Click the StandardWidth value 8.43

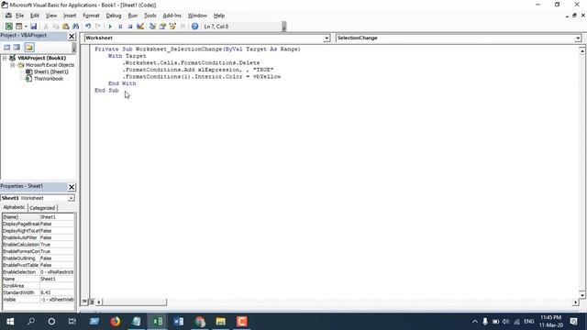[57, 292]
